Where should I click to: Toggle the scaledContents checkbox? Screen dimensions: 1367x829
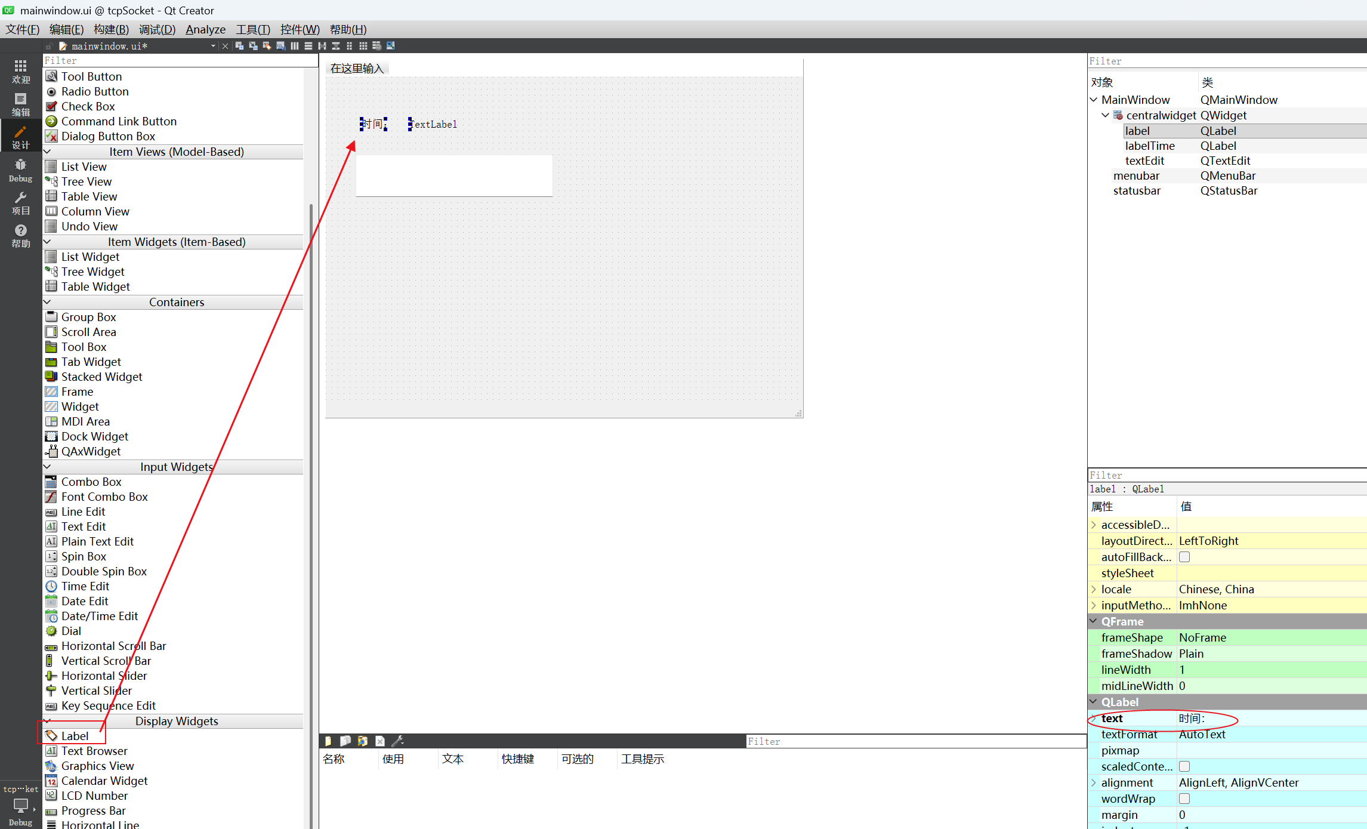coord(1184,766)
